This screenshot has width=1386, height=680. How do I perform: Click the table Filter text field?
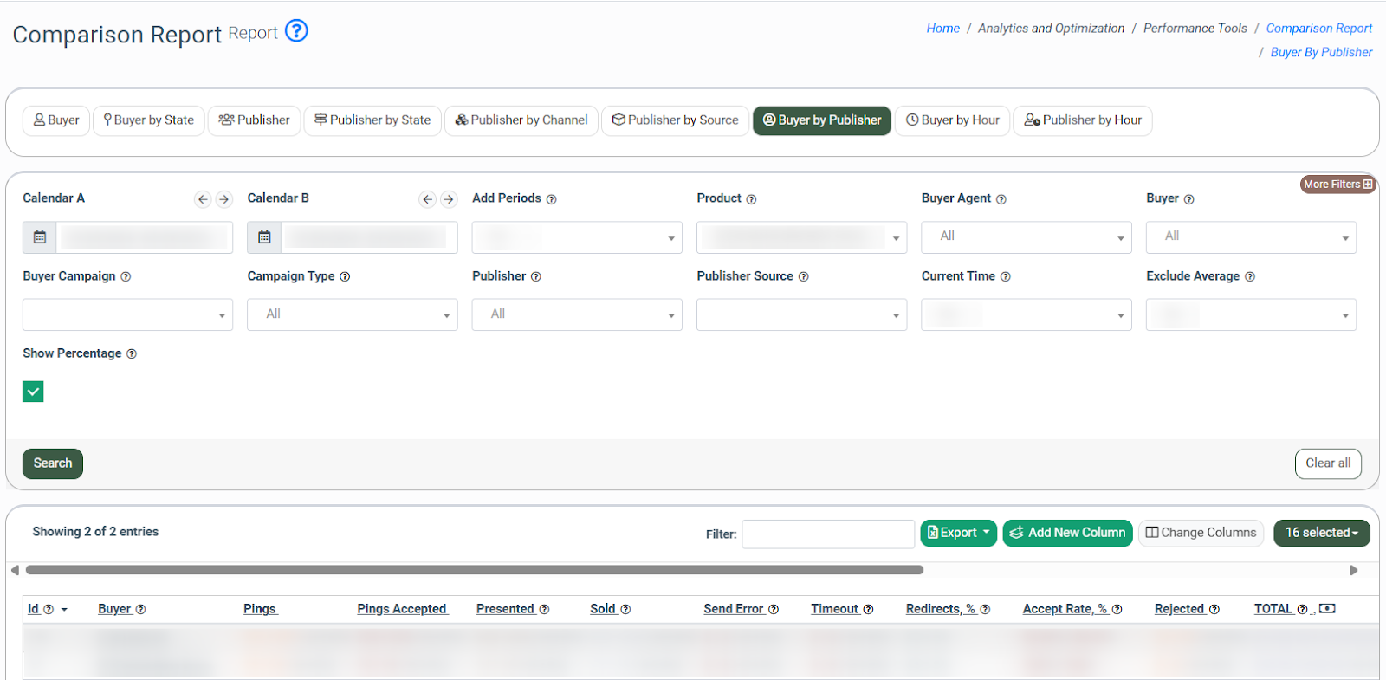point(827,534)
